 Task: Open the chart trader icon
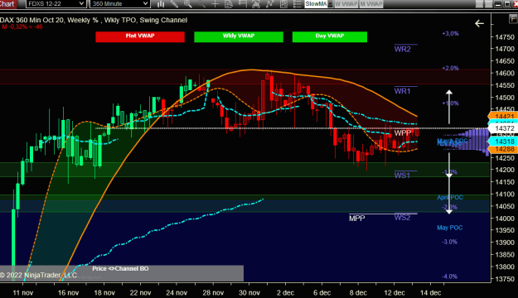242,4
